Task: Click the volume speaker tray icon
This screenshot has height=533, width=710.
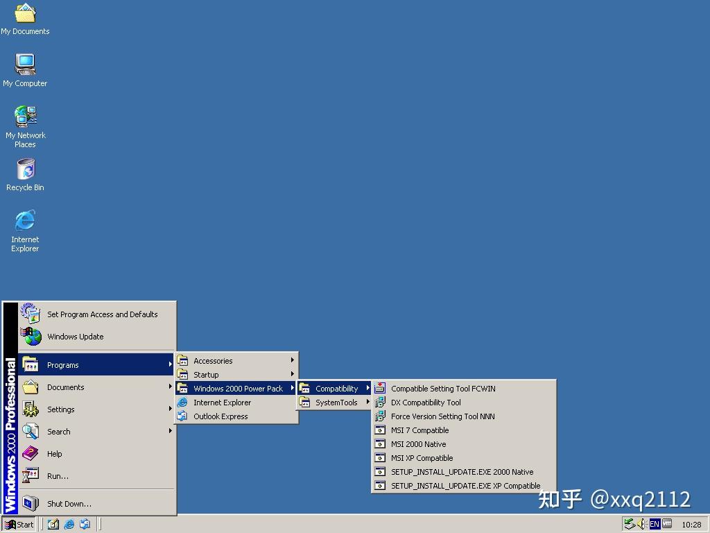Action: 641,524
